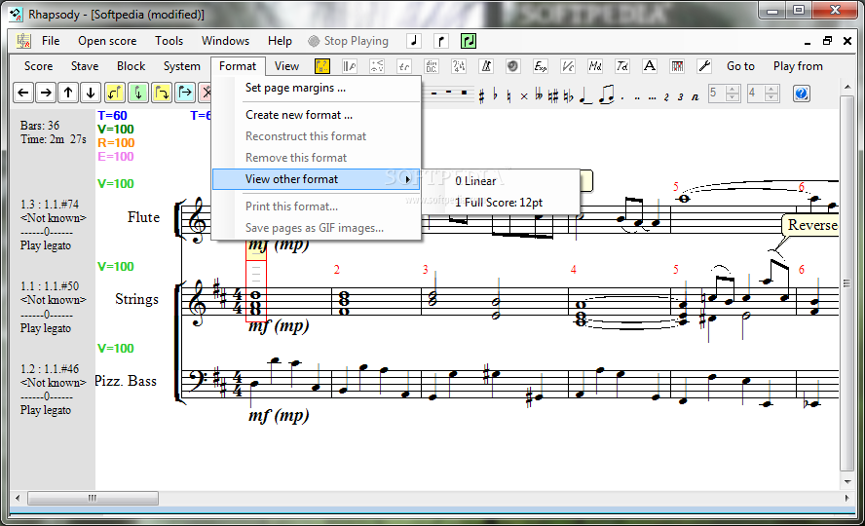Open the Exp expression icon
The height and width of the screenshot is (526, 865).
pyautogui.click(x=541, y=66)
